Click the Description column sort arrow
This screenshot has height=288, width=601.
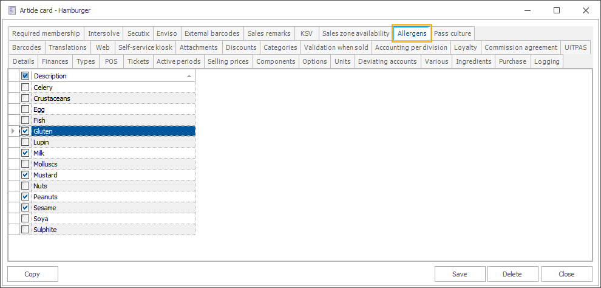click(x=189, y=76)
